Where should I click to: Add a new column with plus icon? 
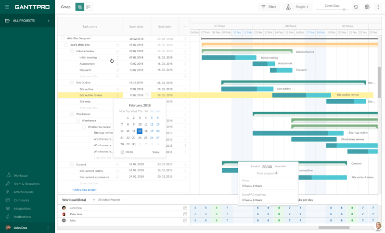tap(185, 26)
